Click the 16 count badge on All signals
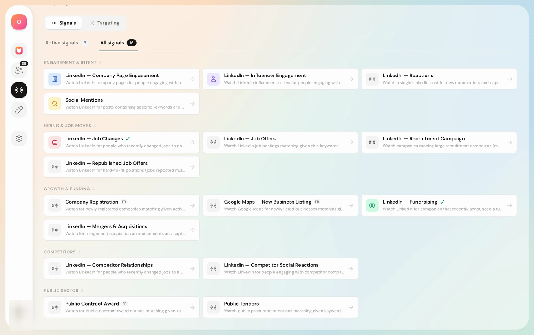 click(132, 43)
